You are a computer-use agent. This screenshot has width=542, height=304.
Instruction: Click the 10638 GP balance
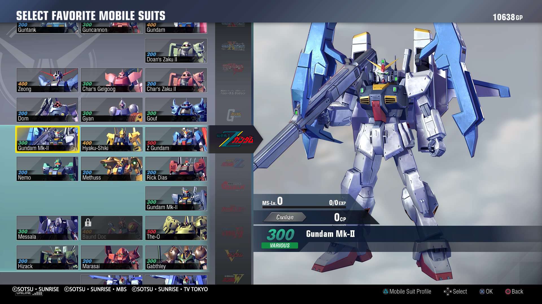click(508, 17)
